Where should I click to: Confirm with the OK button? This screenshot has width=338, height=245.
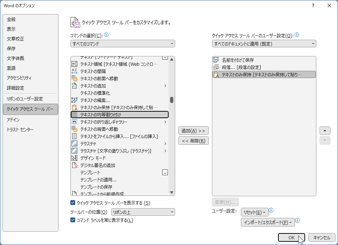[x=291, y=237]
